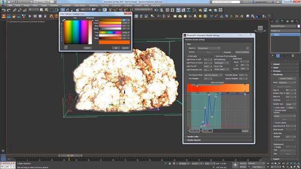
Task: Click the ViewCube in the viewport
Action: (x=260, y=29)
